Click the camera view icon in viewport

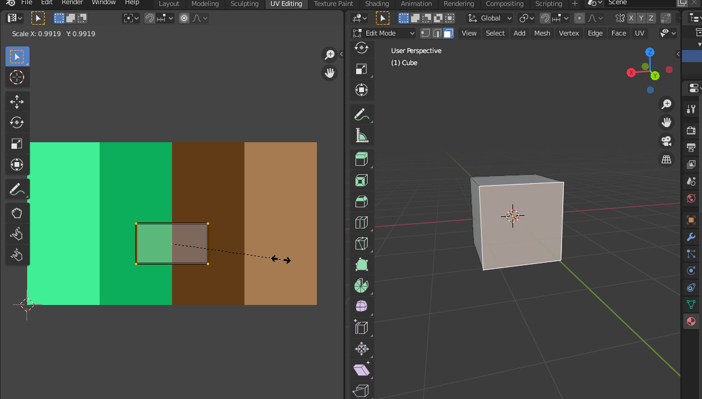tap(666, 141)
